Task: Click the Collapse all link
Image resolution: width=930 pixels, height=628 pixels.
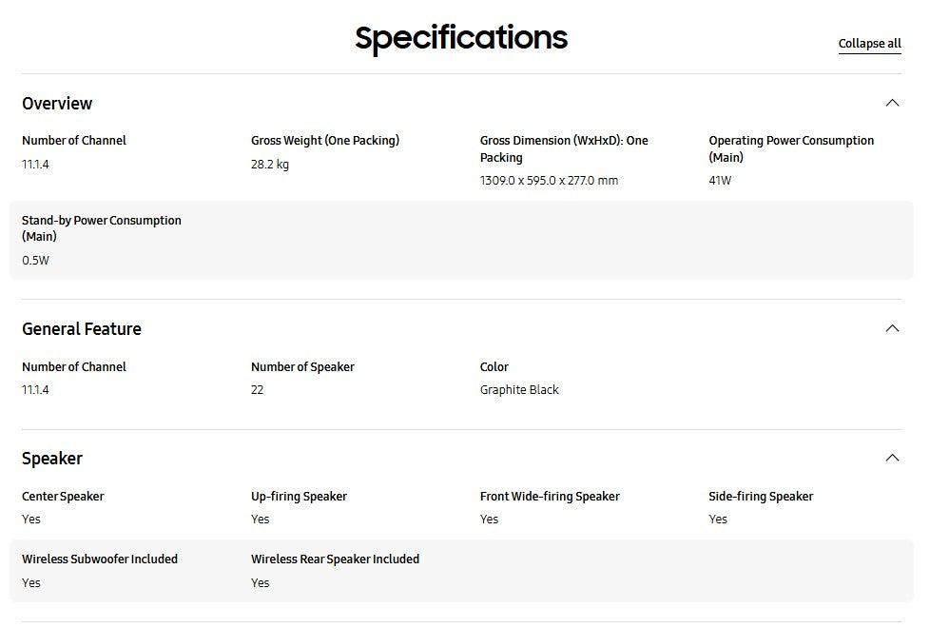Action: click(869, 44)
